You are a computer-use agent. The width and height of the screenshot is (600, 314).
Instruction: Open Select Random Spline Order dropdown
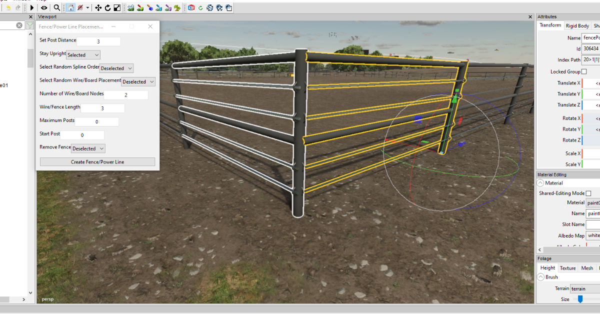point(116,68)
